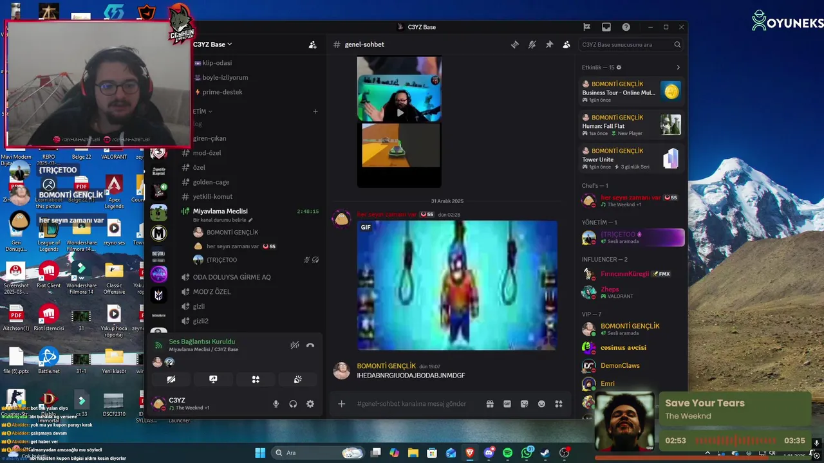Open Brave browser from the taskbar
The image size is (824, 463).
point(470,453)
